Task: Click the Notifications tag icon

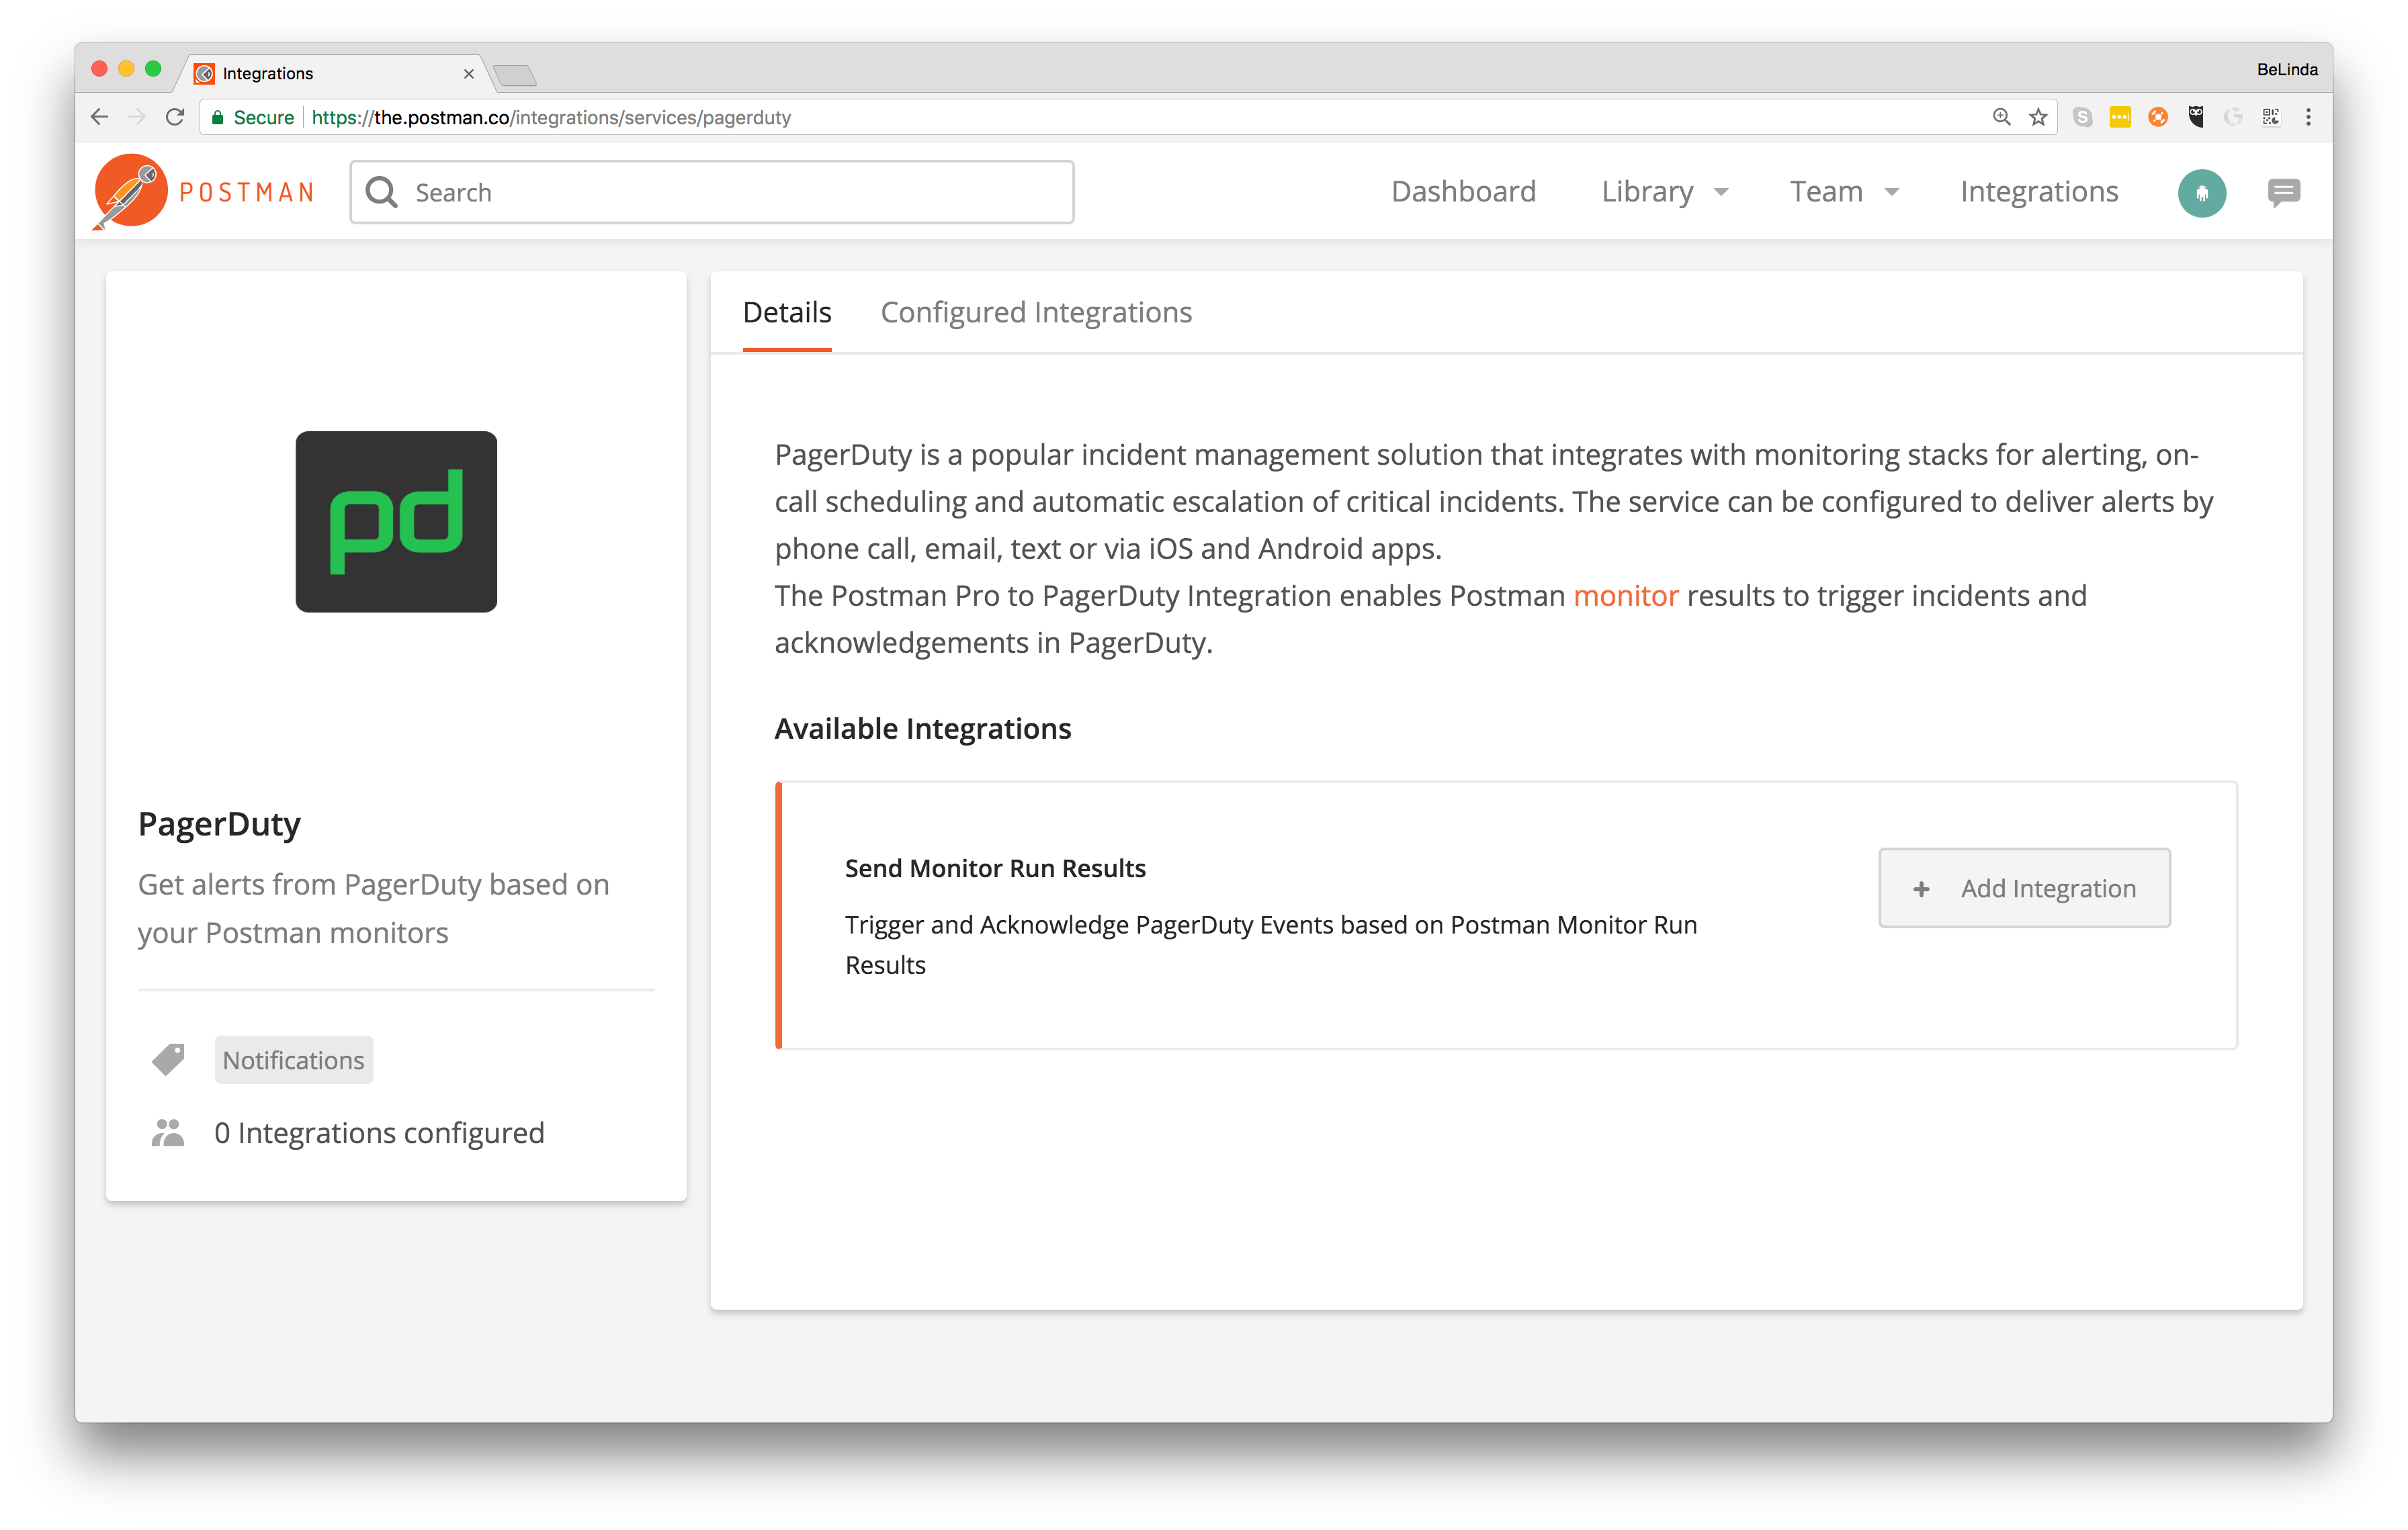Action: click(x=168, y=1059)
